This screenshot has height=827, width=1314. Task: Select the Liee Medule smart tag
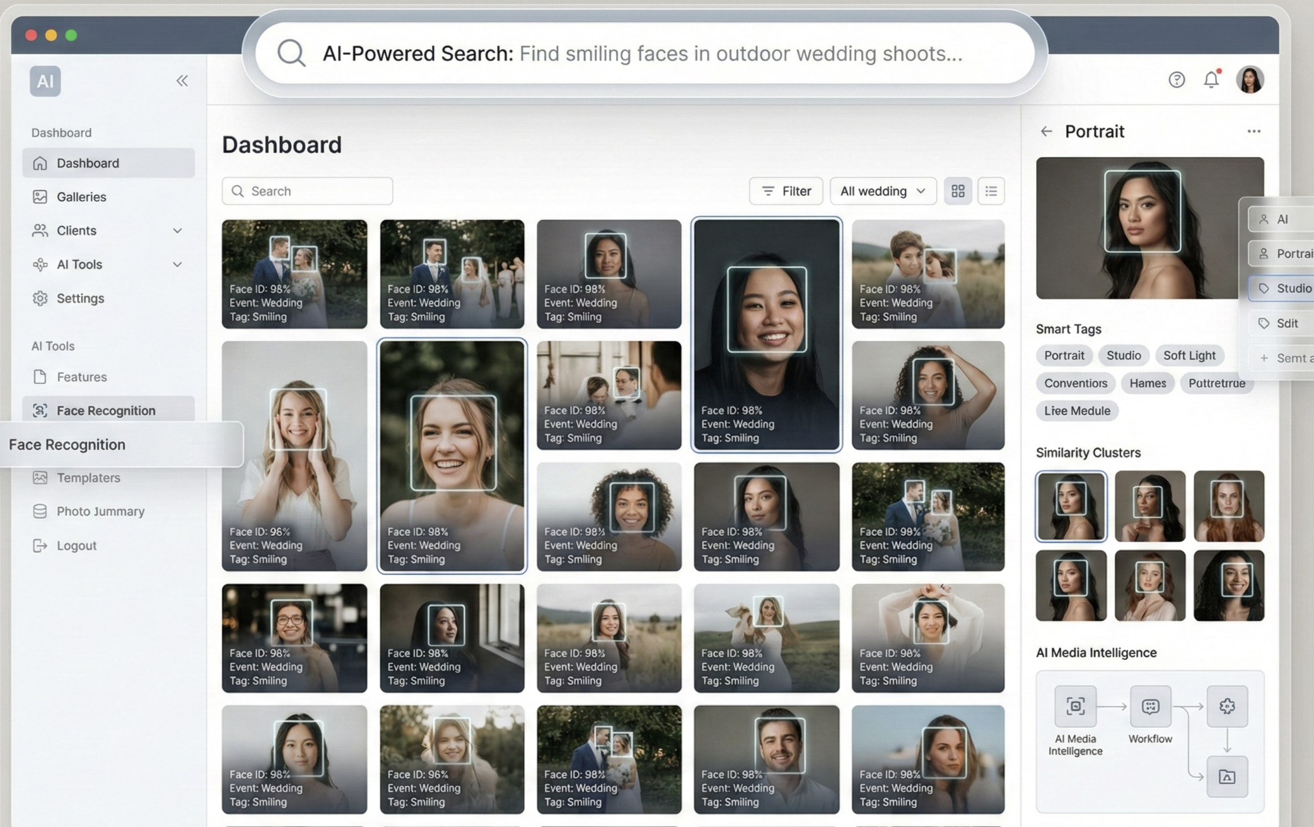pos(1077,411)
